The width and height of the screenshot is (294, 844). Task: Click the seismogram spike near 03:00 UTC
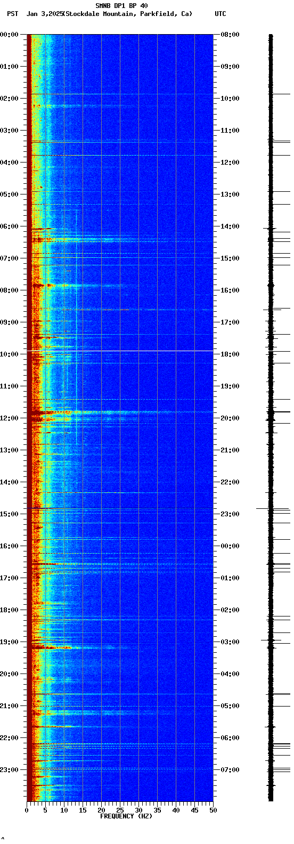[271, 640]
